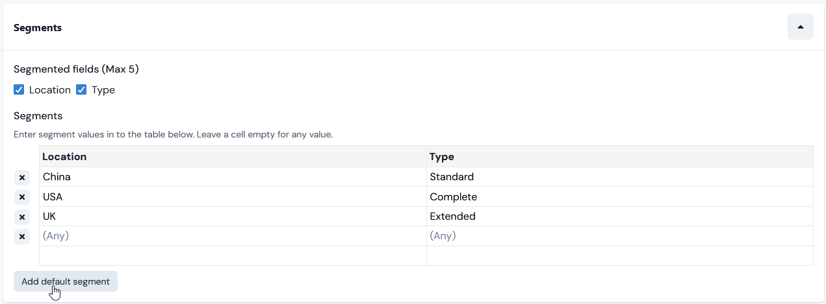Remove the (Any) default segment row
The height and width of the screenshot is (304, 826).
(22, 237)
